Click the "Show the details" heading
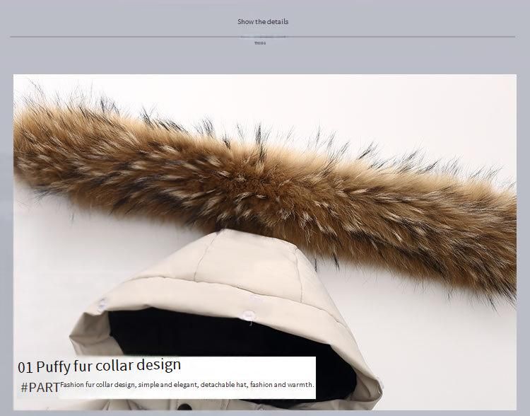The width and height of the screenshot is (530, 416). (263, 21)
